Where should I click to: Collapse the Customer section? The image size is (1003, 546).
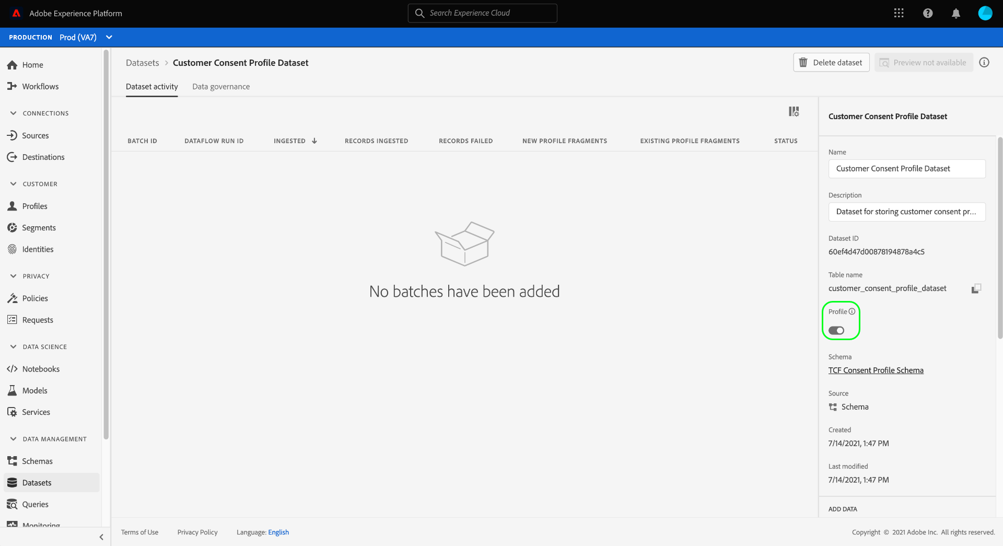pos(14,183)
